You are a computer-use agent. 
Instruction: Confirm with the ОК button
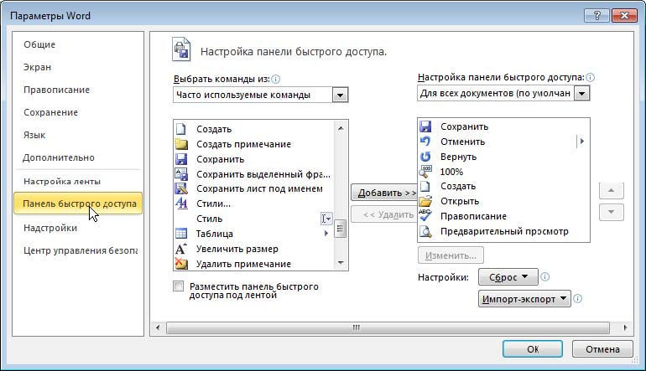click(x=533, y=349)
